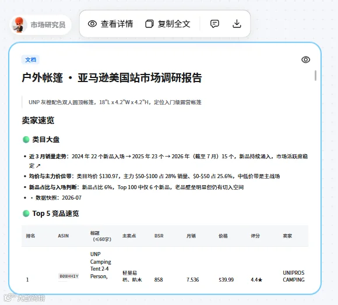Click the ASIN code B08HH1Y

(69, 276)
